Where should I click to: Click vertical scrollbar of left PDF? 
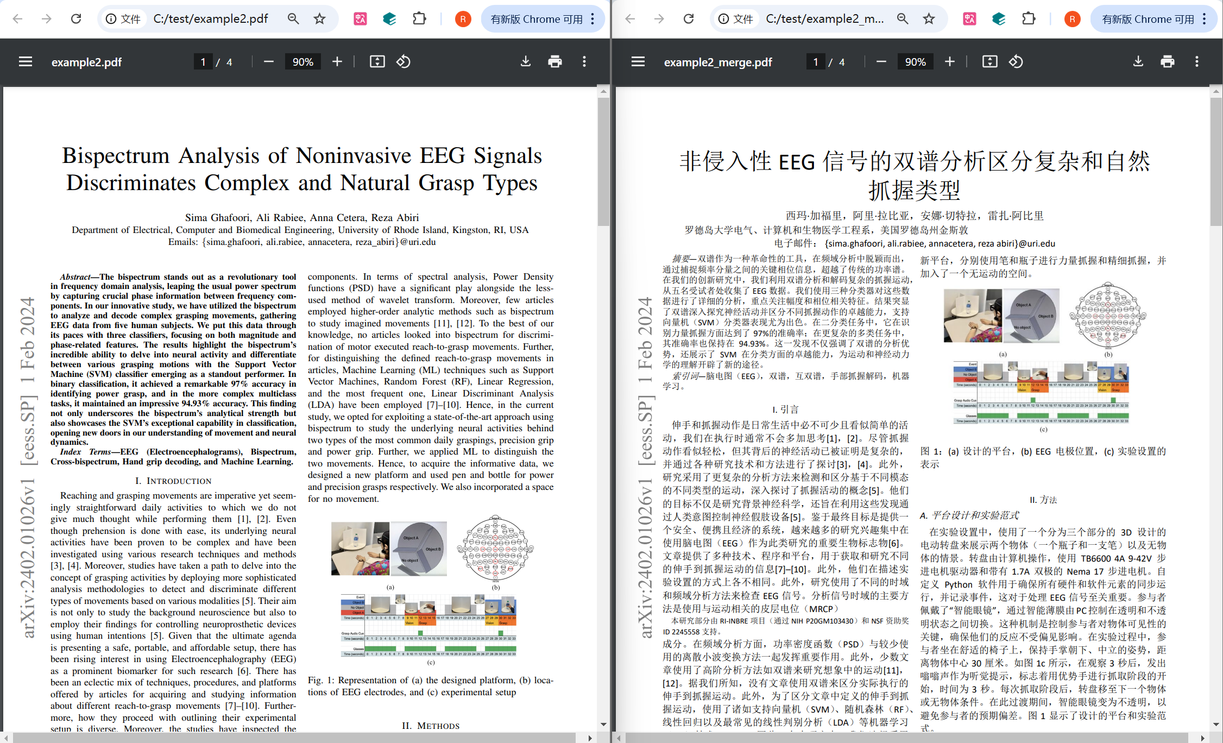(x=603, y=163)
